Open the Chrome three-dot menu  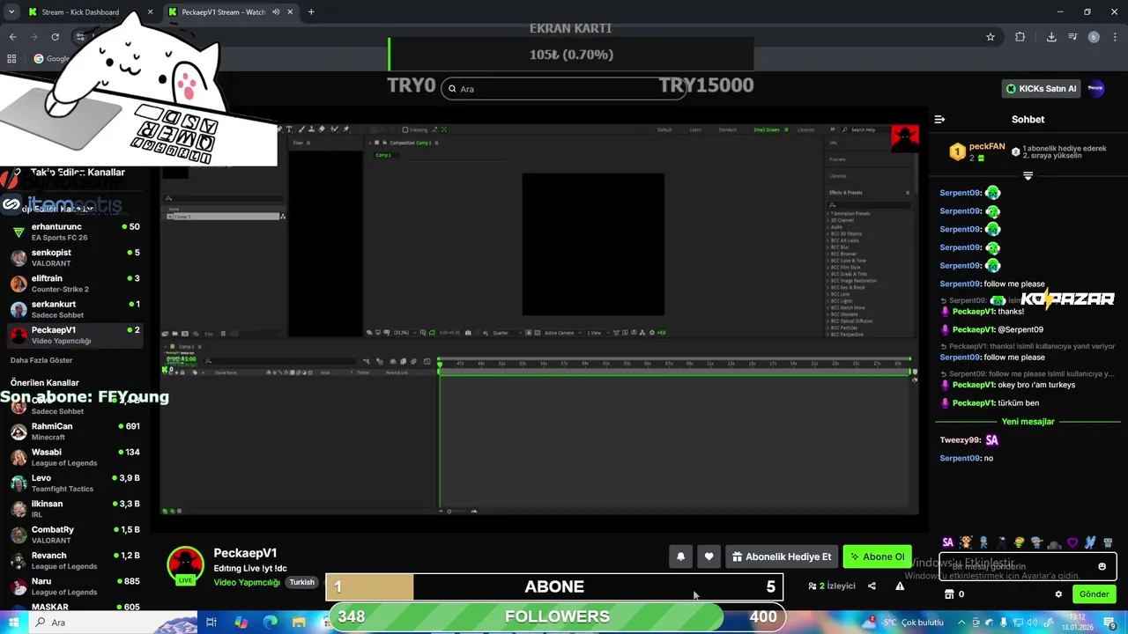click(x=1115, y=37)
